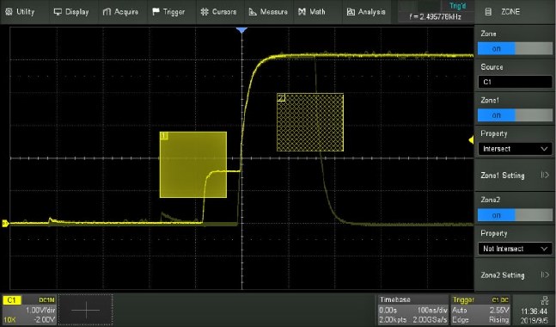556x327 pixels.
Task: Open the Timebase settings box
Action: [412, 310]
